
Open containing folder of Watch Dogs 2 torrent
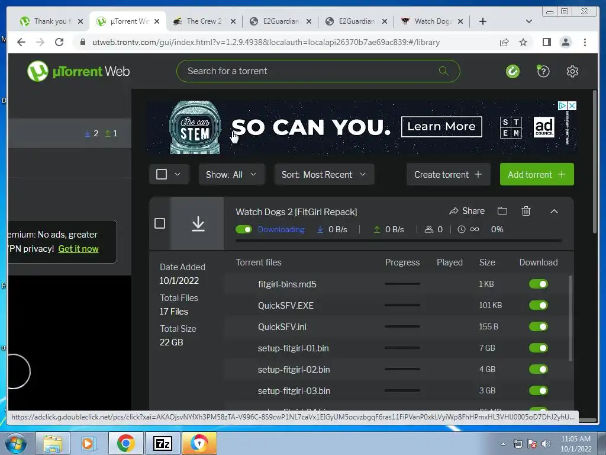pyautogui.click(x=502, y=211)
